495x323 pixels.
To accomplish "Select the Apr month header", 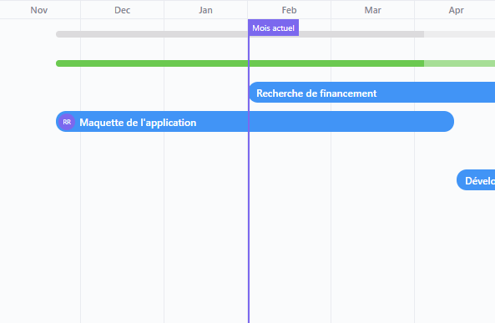I will pos(456,10).
